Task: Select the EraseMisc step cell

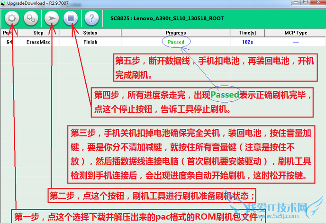Action: point(38,42)
